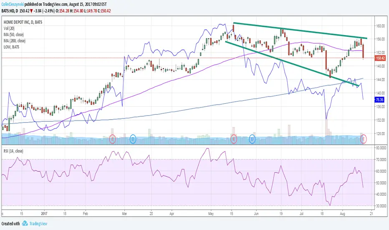The image size is (389, 230).
Task: Click the TradingView cloud logo icon
Action: [x=25, y=223]
